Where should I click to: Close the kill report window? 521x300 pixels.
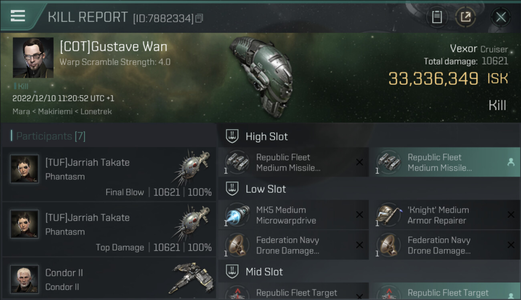501,17
